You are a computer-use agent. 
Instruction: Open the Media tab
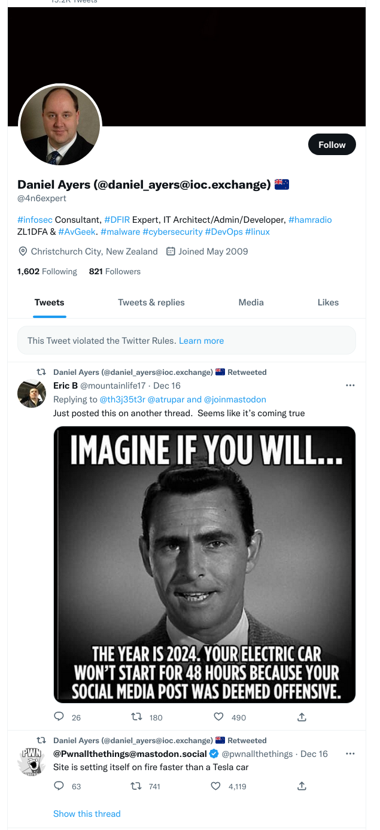[x=251, y=302]
